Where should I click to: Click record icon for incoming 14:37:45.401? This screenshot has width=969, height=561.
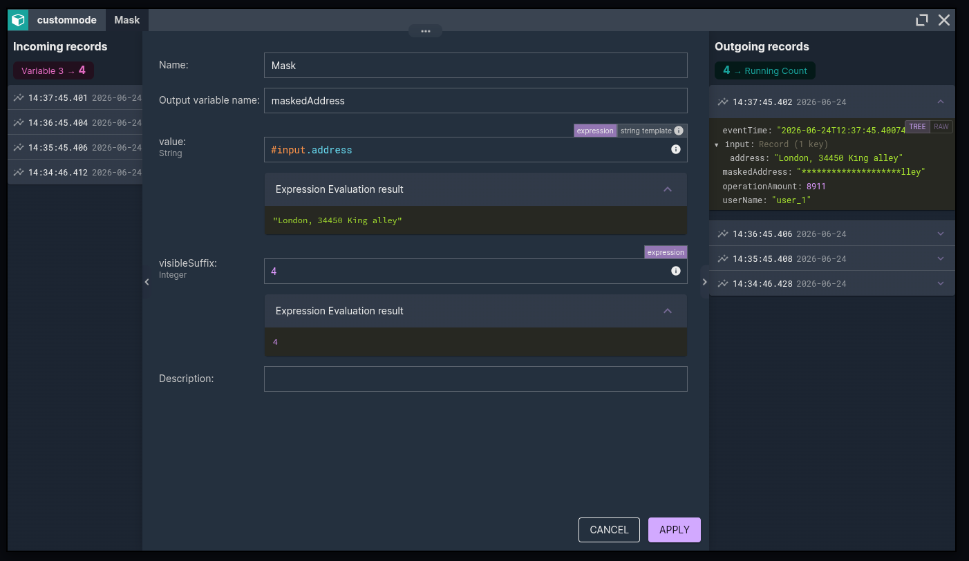coord(19,97)
